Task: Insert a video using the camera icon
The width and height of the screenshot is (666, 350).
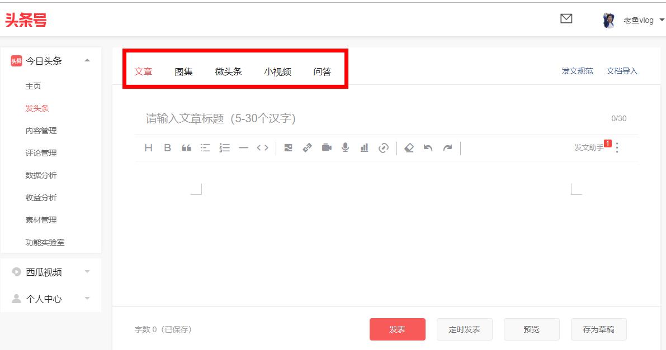Action: point(327,147)
